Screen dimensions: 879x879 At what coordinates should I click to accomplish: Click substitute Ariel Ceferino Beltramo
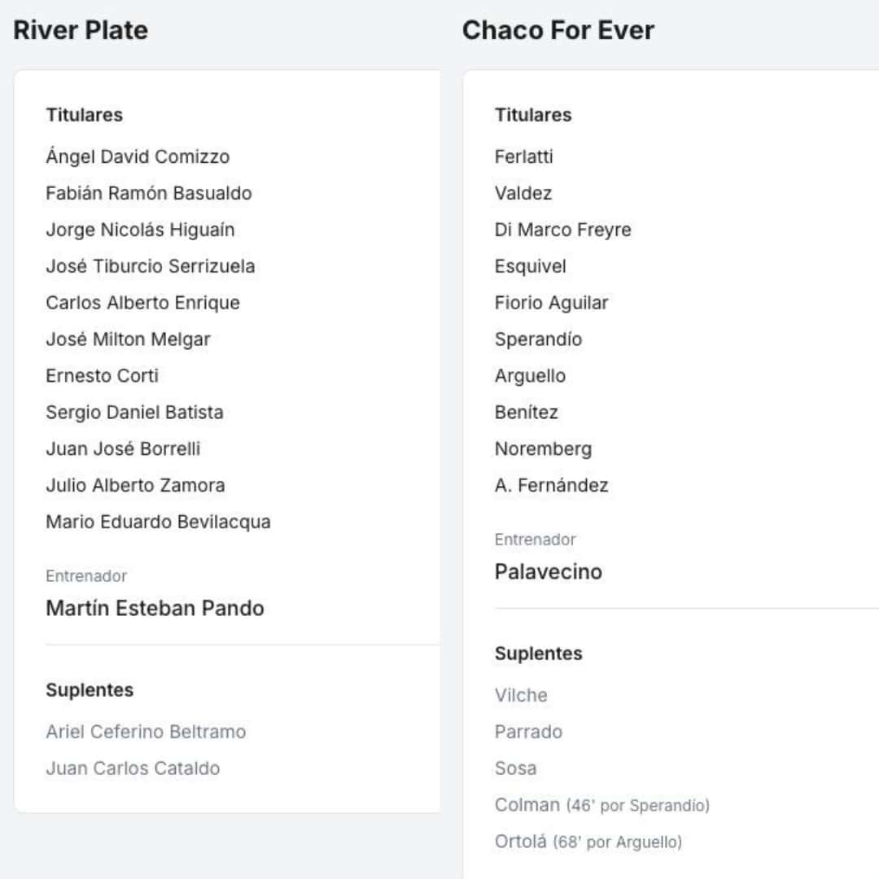pyautogui.click(x=146, y=732)
